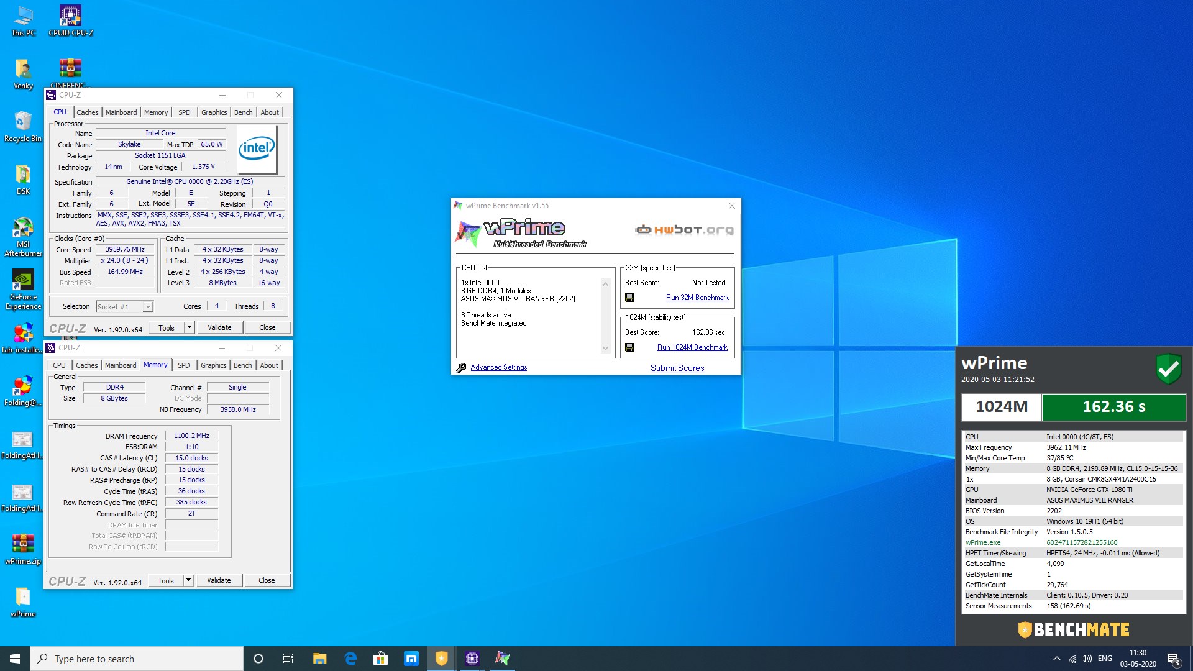The width and height of the screenshot is (1193, 671).
Task: Click Tools button in bottom CPU-Z window
Action: pyautogui.click(x=166, y=580)
